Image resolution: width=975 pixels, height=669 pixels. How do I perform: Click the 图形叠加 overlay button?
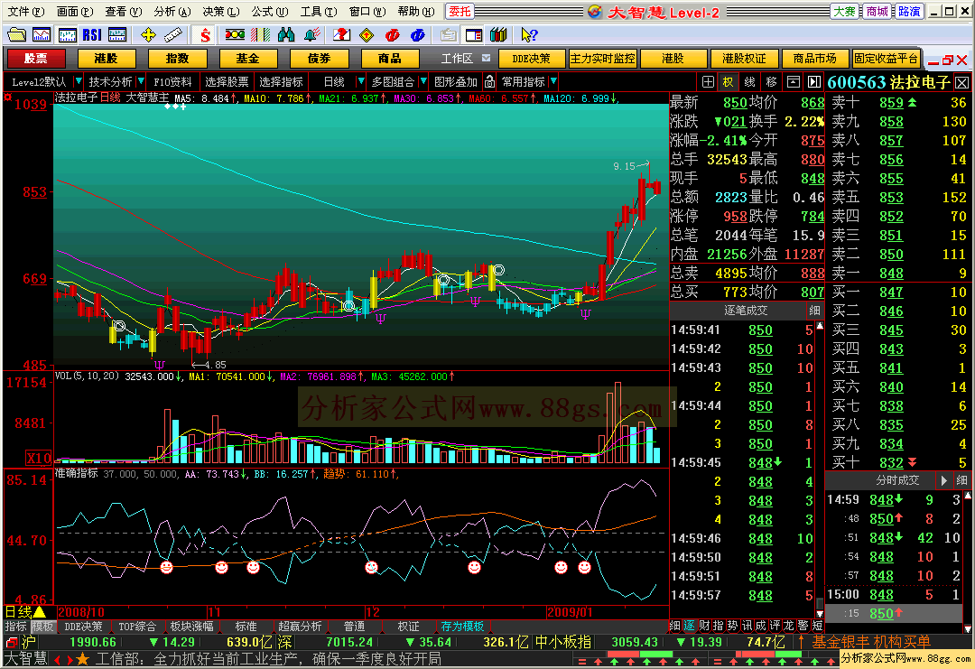click(456, 81)
